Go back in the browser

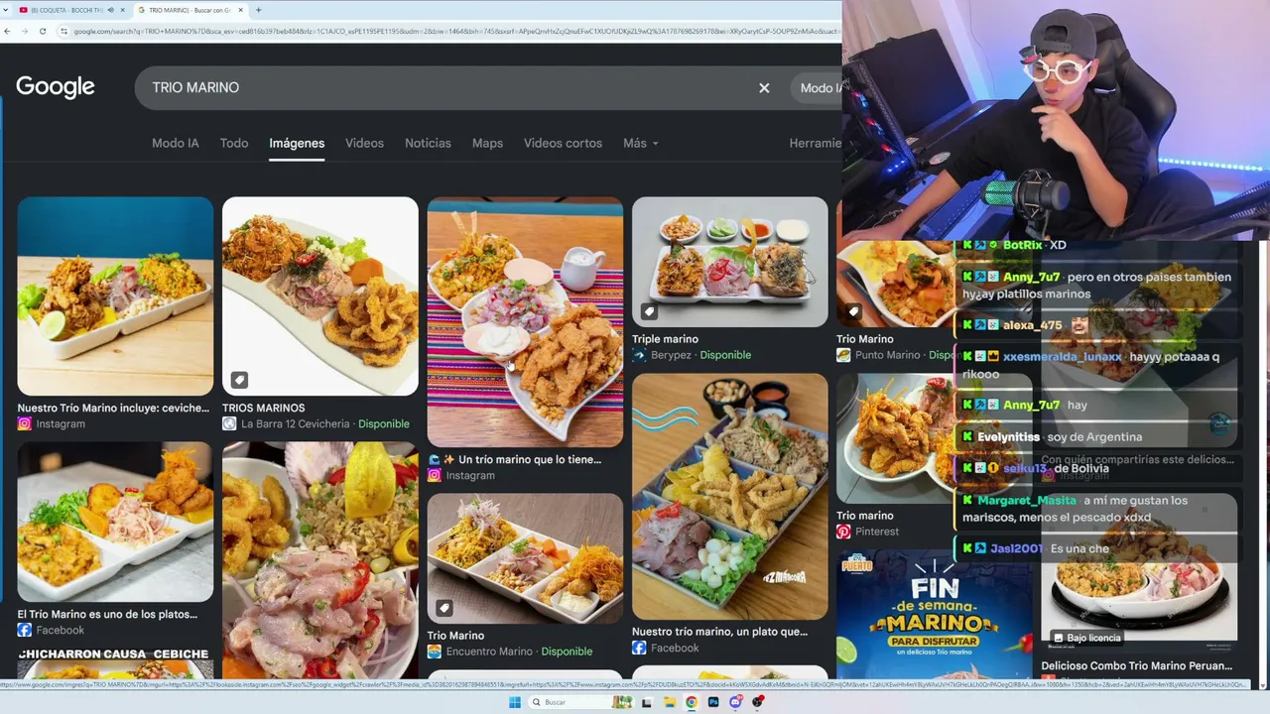coord(8,31)
